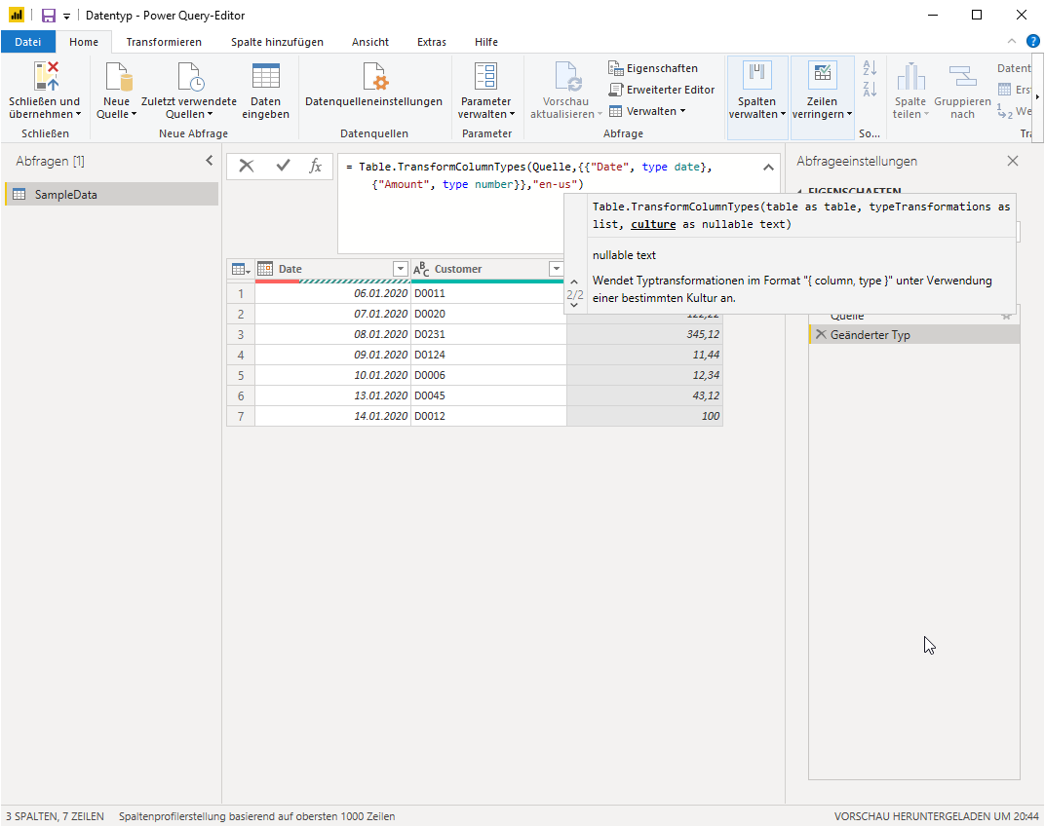Click cell 14.01.2020
Screen dimensions: 1045x827
tap(332, 416)
